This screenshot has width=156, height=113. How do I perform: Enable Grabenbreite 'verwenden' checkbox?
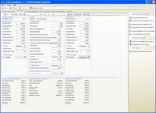pos(61,66)
